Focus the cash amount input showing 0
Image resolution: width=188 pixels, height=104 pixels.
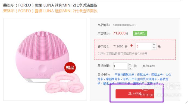[x=144, y=46]
